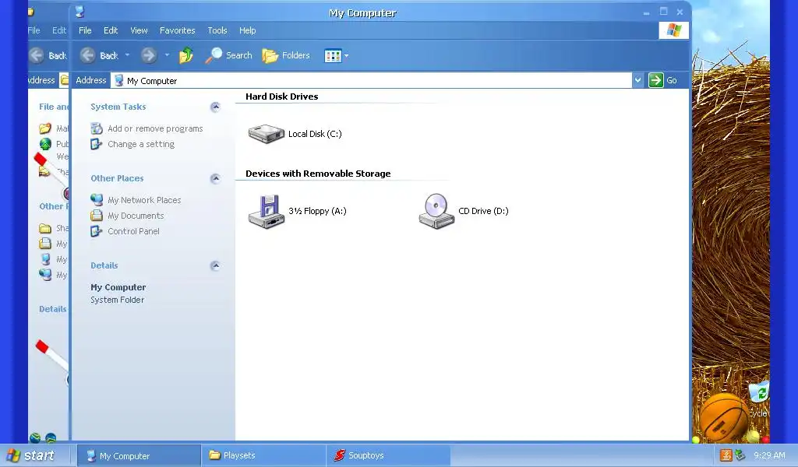The width and height of the screenshot is (798, 467).
Task: Click the My Computer icon in address bar
Action: click(119, 80)
